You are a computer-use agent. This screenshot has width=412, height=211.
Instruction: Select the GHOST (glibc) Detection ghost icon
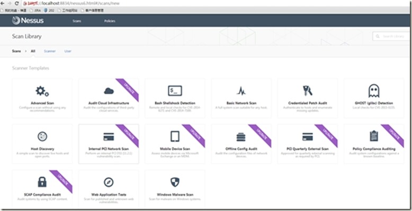pyautogui.click(x=374, y=91)
